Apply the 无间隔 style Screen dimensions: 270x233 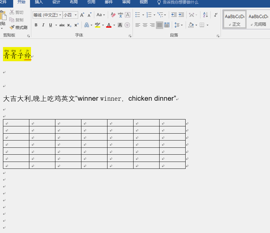pos(258,19)
